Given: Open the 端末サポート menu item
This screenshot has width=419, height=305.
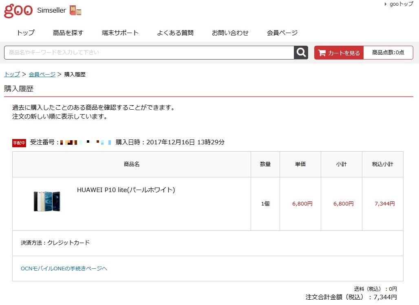Looking at the screenshot, I should pos(120,33).
